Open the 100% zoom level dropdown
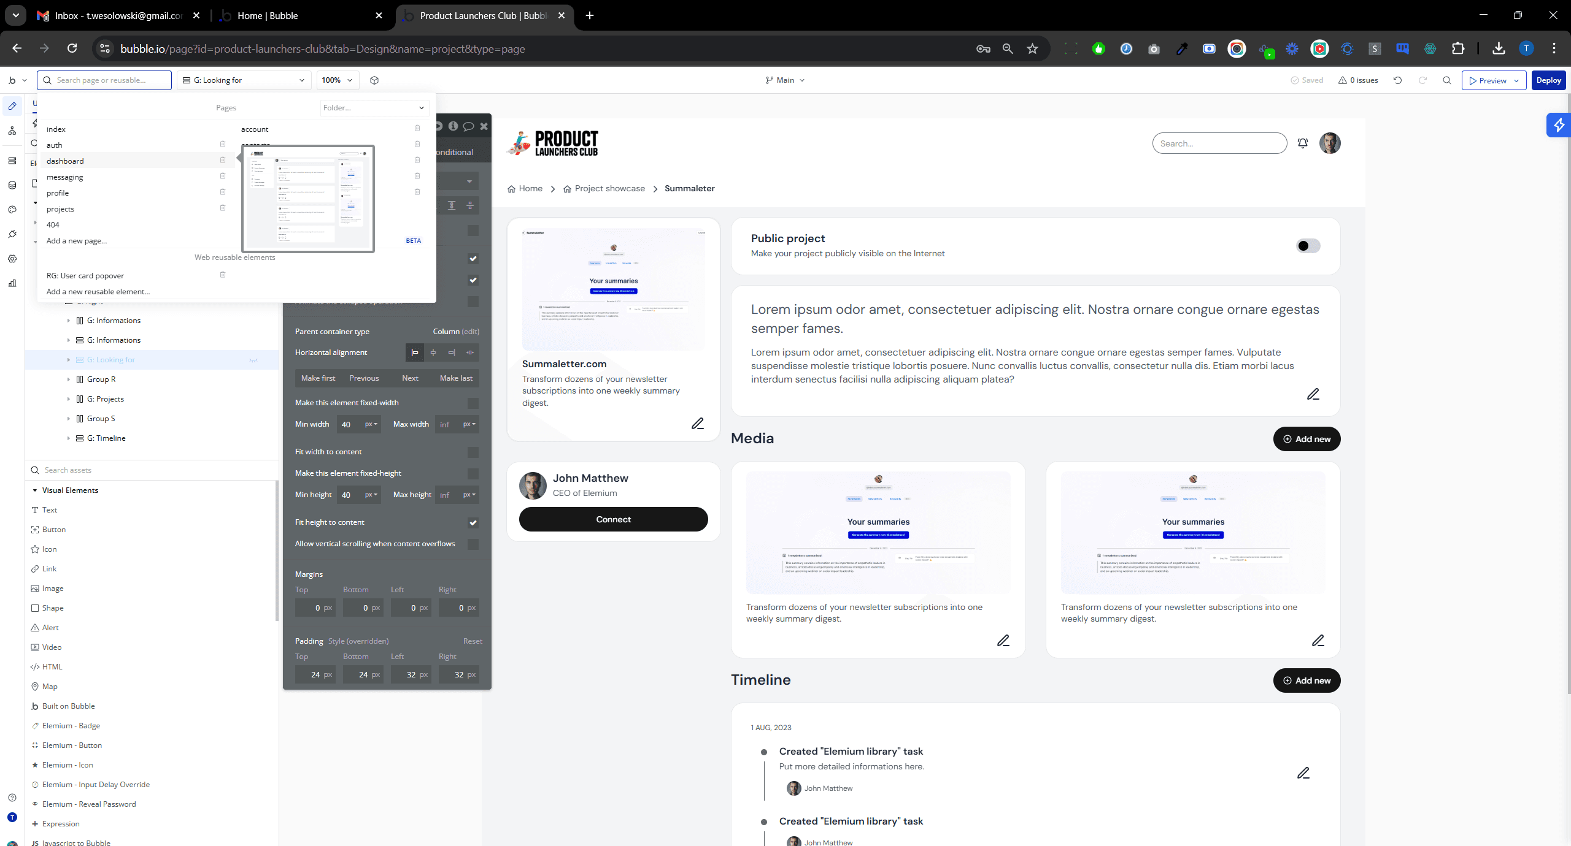1571x846 pixels. click(338, 80)
